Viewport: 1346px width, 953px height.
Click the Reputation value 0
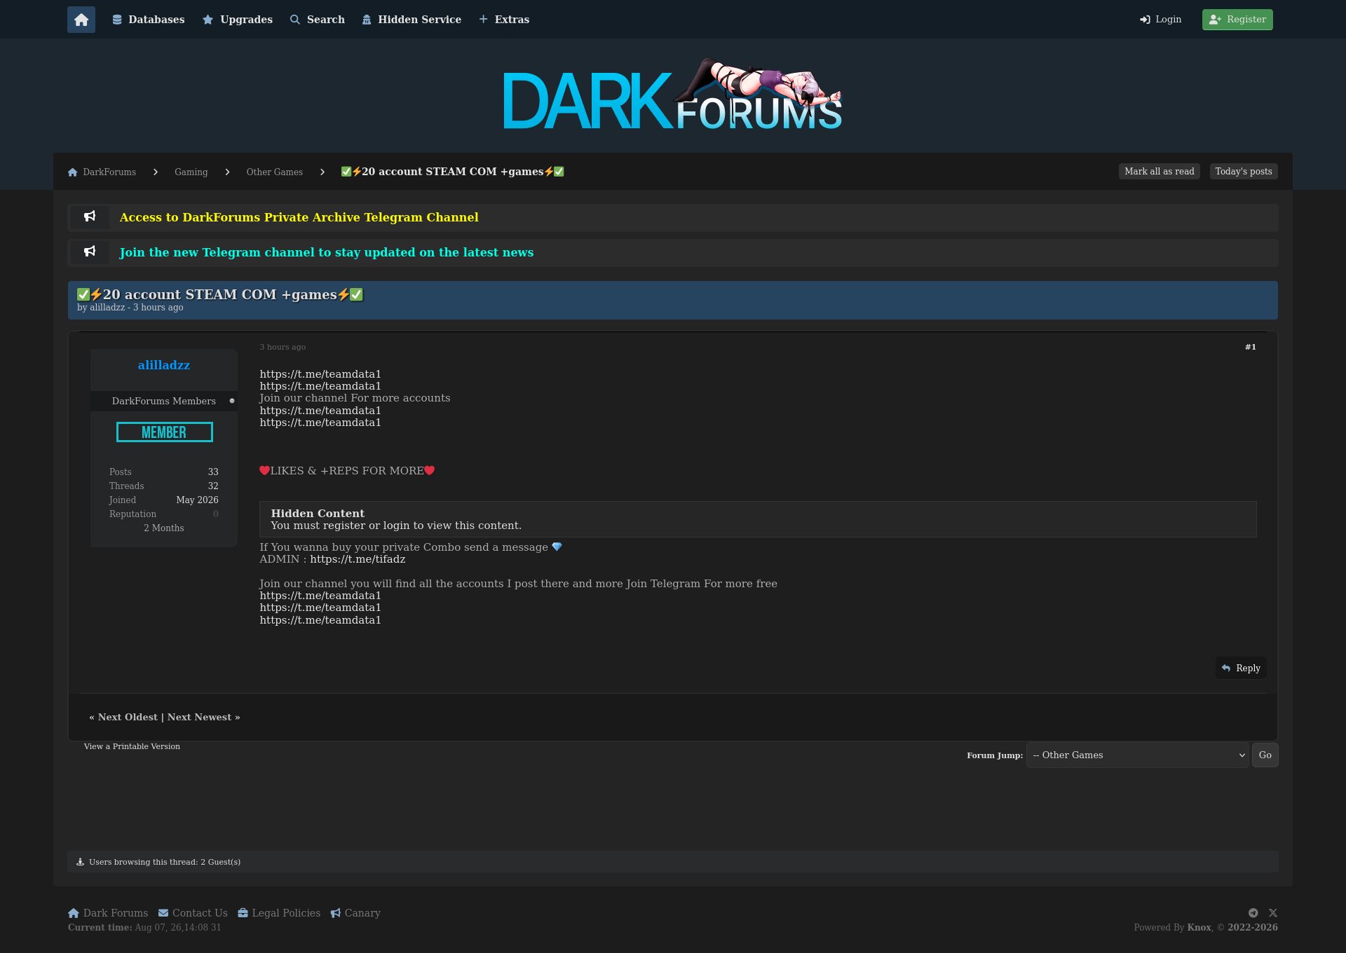tap(216, 514)
